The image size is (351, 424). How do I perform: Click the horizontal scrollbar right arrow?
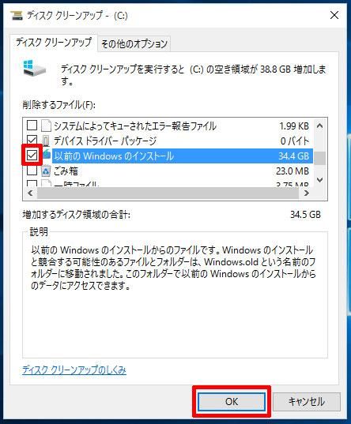pos(307,193)
